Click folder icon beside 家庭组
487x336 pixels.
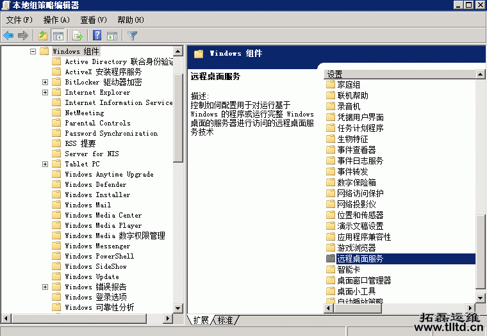click(331, 84)
